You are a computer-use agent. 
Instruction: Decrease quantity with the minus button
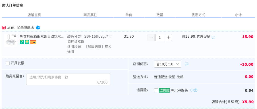(x=151, y=38)
